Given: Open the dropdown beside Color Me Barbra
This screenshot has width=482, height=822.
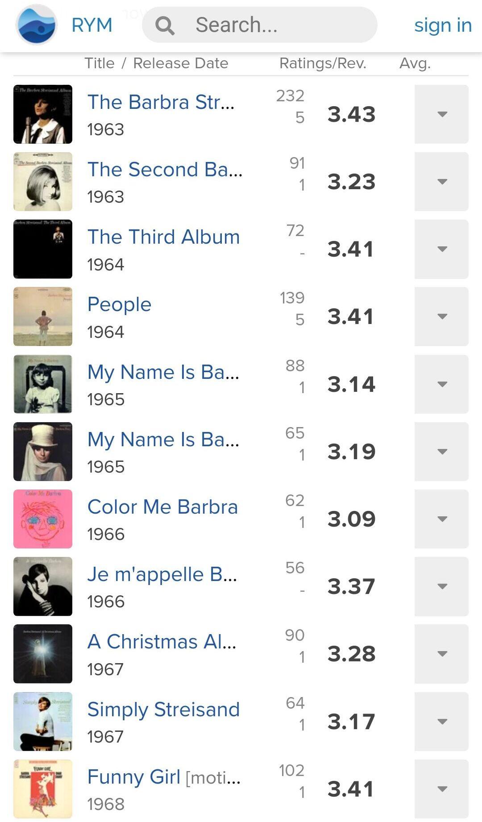Looking at the screenshot, I should tap(441, 519).
